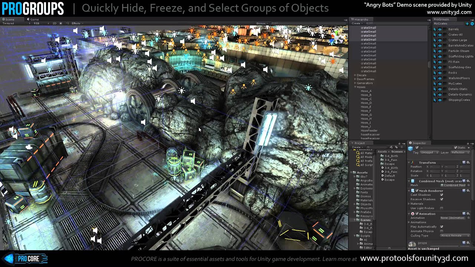The width and height of the screenshot is (475, 267).
Task: Click the Mesh object picker circle icon
Action: [x=469, y=185]
